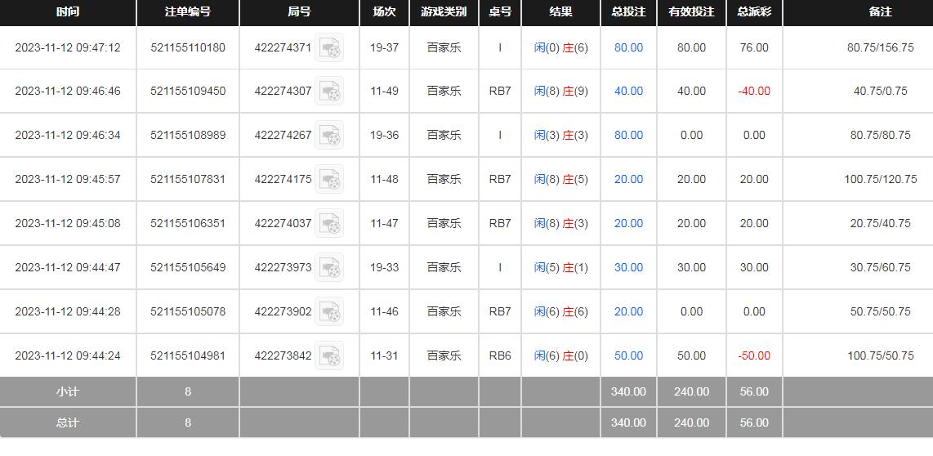Open blue total bet amount 40.00
The width and height of the screenshot is (933, 456).
[x=628, y=92]
